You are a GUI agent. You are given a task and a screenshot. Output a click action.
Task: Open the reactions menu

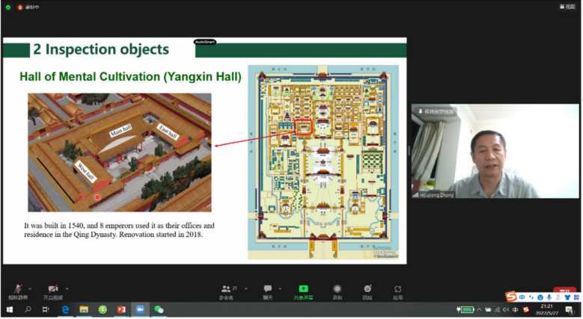(367, 291)
